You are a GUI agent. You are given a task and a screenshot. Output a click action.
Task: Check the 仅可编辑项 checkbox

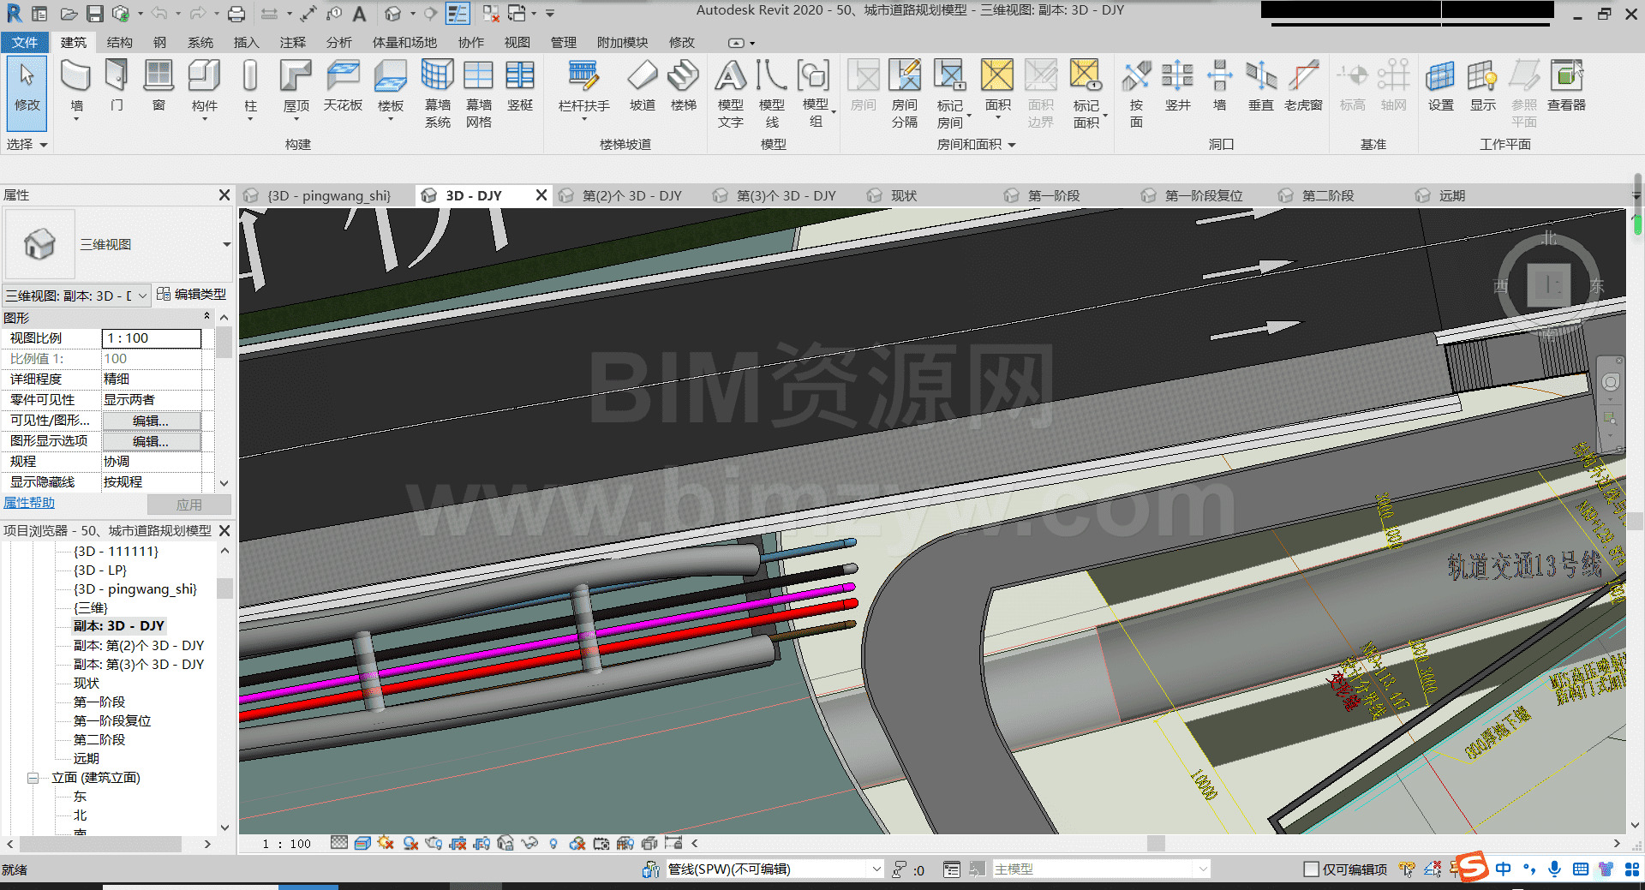[1311, 869]
